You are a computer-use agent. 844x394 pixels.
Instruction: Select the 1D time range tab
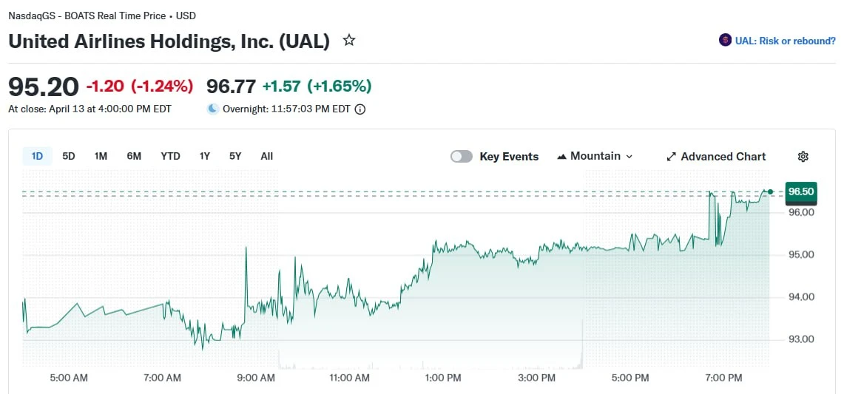pyautogui.click(x=37, y=157)
